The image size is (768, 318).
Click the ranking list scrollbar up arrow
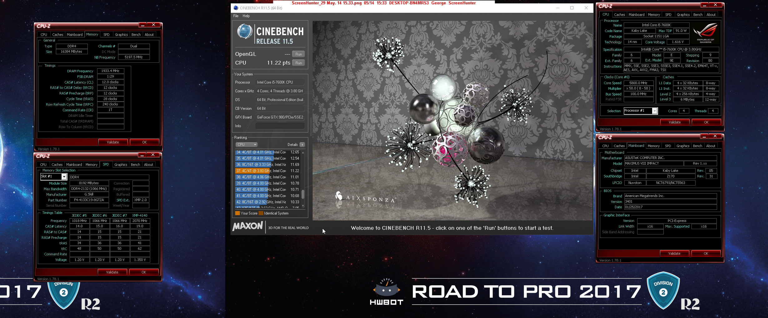[x=303, y=152]
